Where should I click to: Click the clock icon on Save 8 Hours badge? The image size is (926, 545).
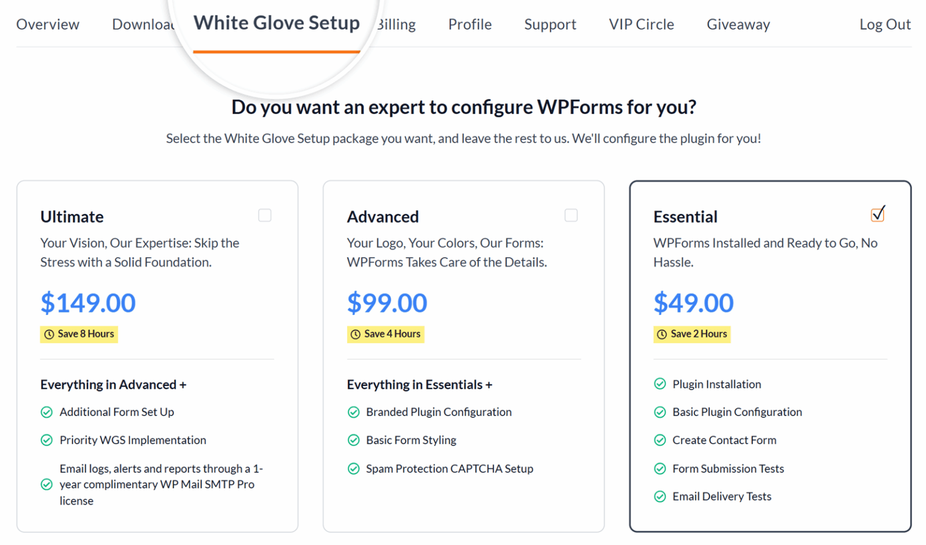(x=49, y=334)
